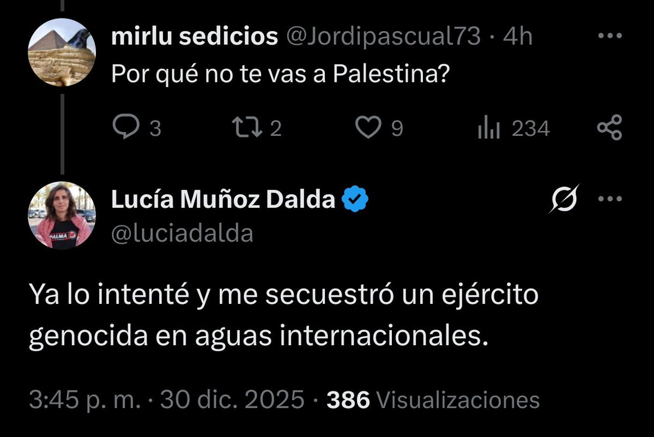Open Lucía Muñoz Dalda's profile avatar

62,215
